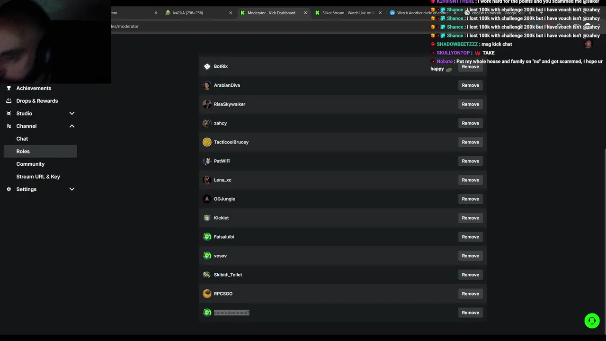Remove Skibidi_Toilet as moderator

pyautogui.click(x=470, y=275)
